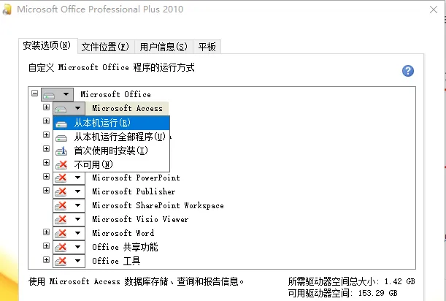The image size is (446, 301).
Task: Click the Office installer icon in title bar
Action: [7, 9]
